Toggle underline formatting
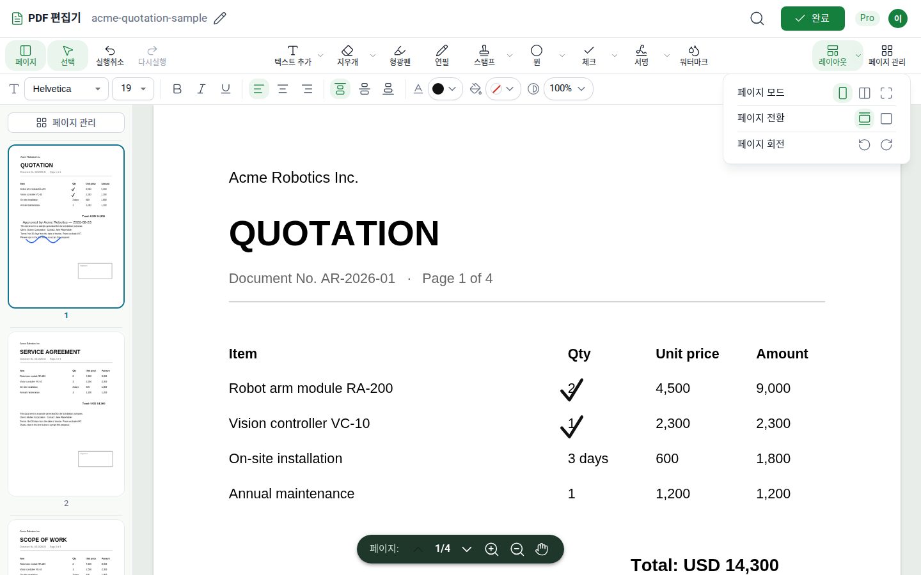Image resolution: width=921 pixels, height=575 pixels. point(226,89)
